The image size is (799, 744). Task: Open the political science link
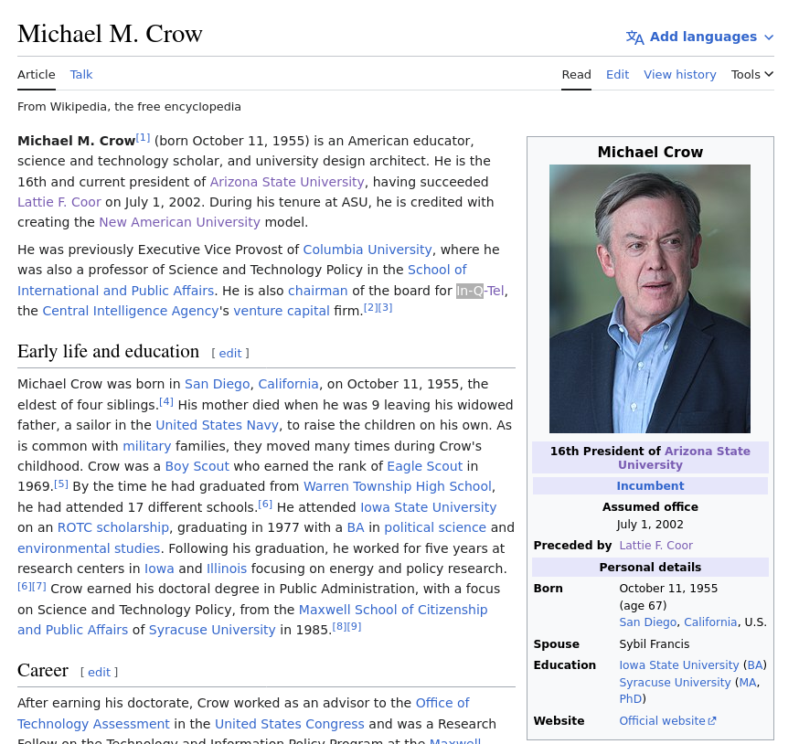coord(435,527)
